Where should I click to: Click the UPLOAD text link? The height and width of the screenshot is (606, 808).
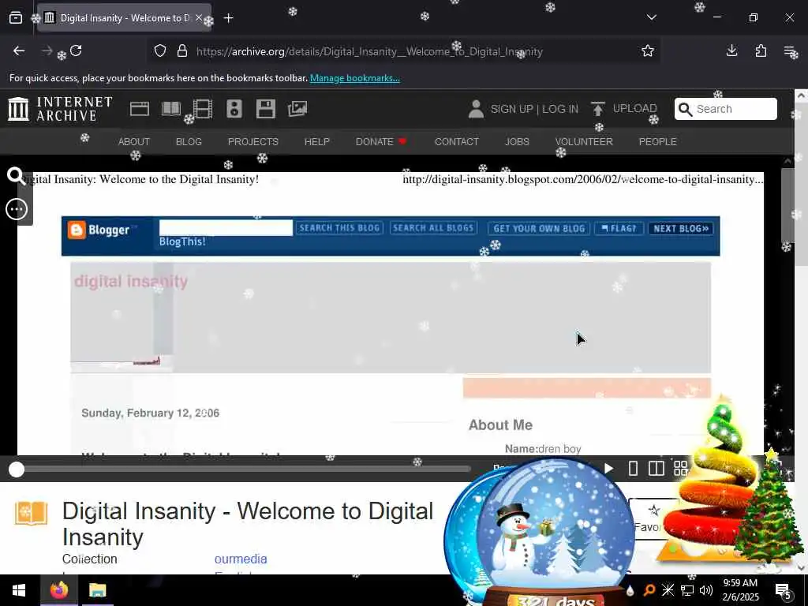pos(635,108)
